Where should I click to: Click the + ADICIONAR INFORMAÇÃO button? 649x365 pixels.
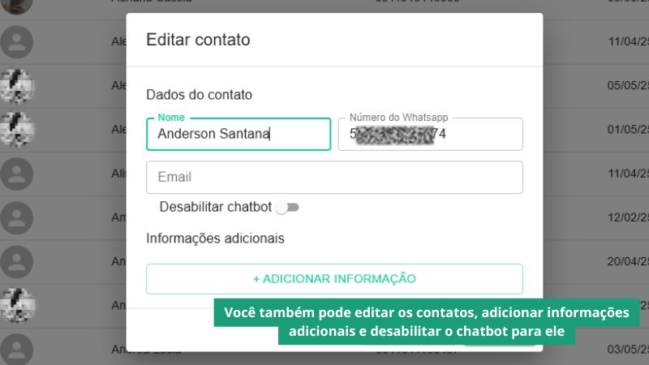click(334, 279)
